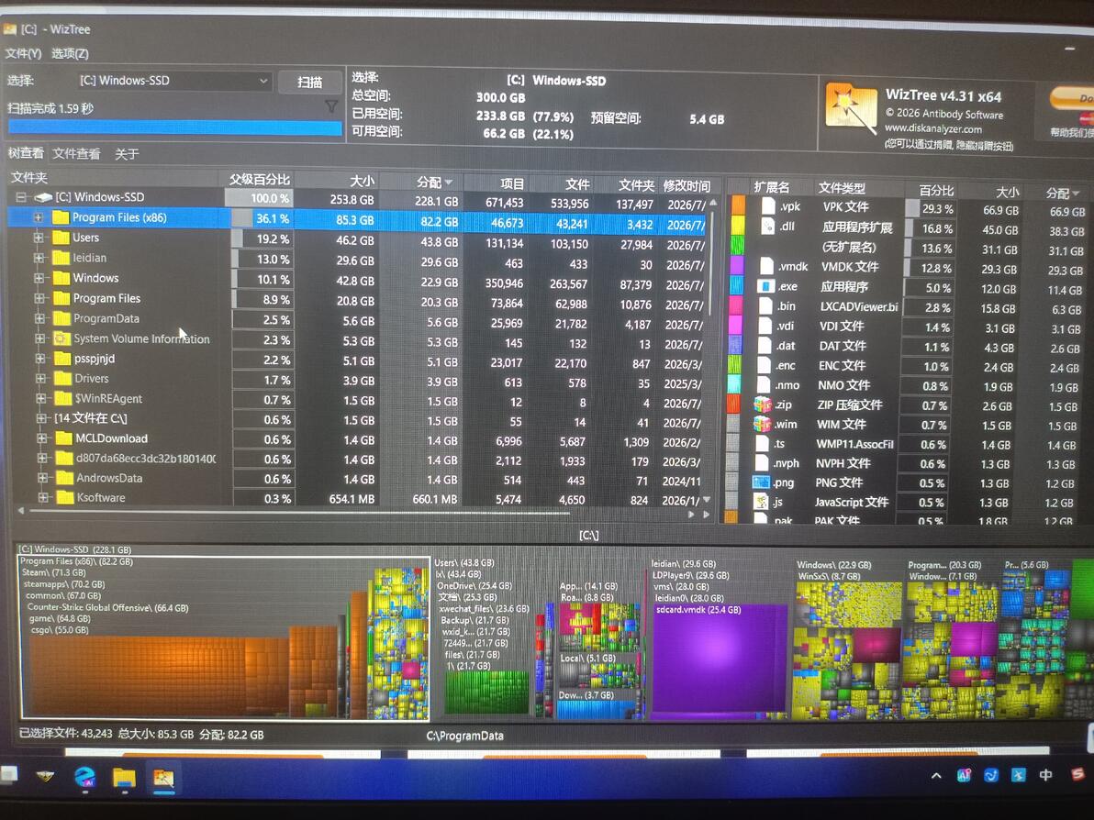Expand the Program Files (x86) folder
Viewport: 1094px width, 820px height.
tap(39, 217)
